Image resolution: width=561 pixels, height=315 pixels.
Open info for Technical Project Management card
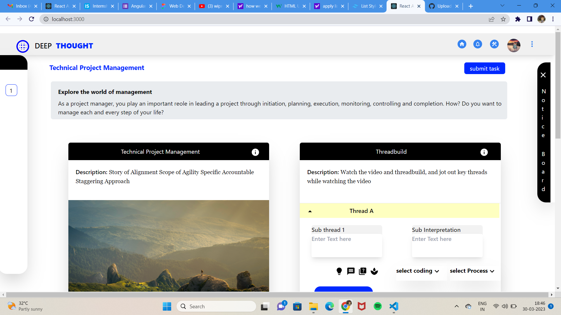point(255,152)
